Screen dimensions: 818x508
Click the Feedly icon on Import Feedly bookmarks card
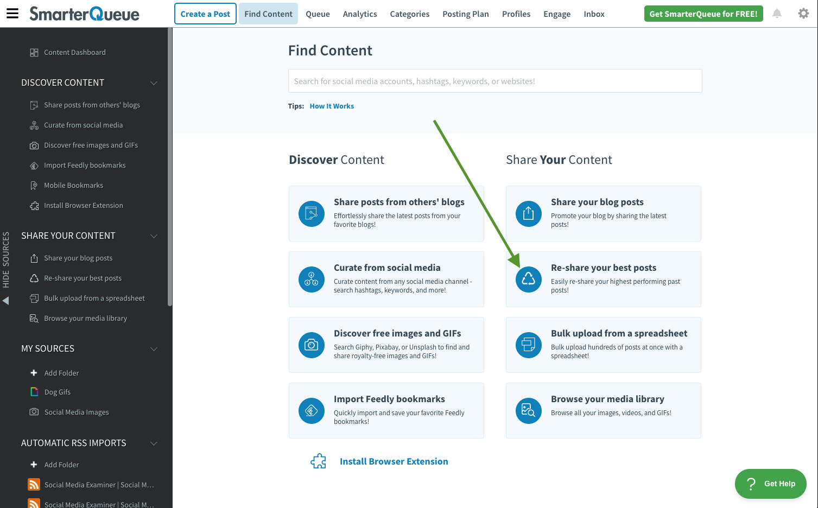(x=312, y=411)
